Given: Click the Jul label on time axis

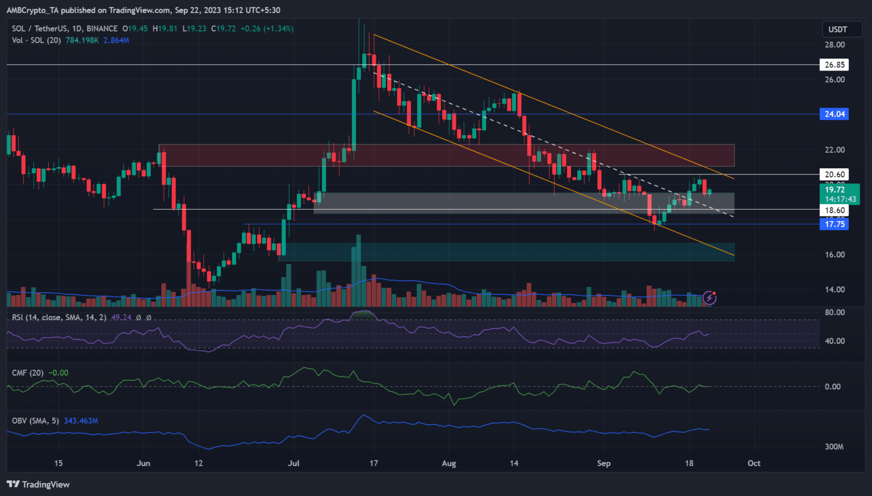Looking at the screenshot, I should (x=294, y=463).
